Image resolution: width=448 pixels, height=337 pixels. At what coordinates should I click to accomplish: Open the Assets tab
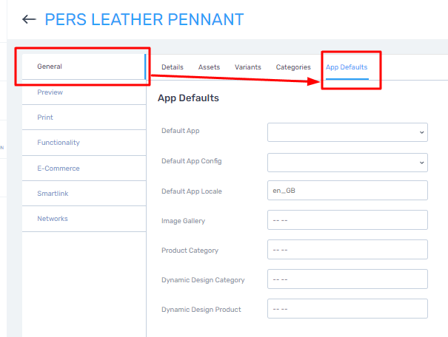click(209, 67)
